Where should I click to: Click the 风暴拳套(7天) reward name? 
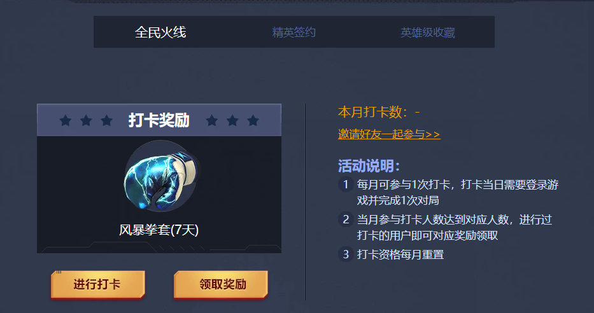159,230
